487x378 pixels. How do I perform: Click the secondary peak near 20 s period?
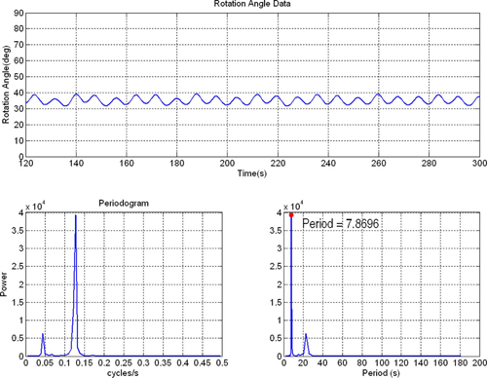(306, 334)
